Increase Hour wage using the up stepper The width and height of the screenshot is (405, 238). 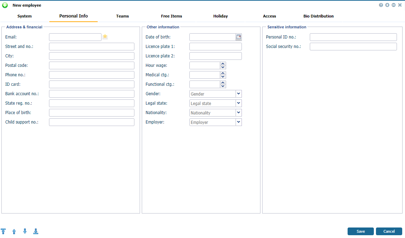click(223, 64)
